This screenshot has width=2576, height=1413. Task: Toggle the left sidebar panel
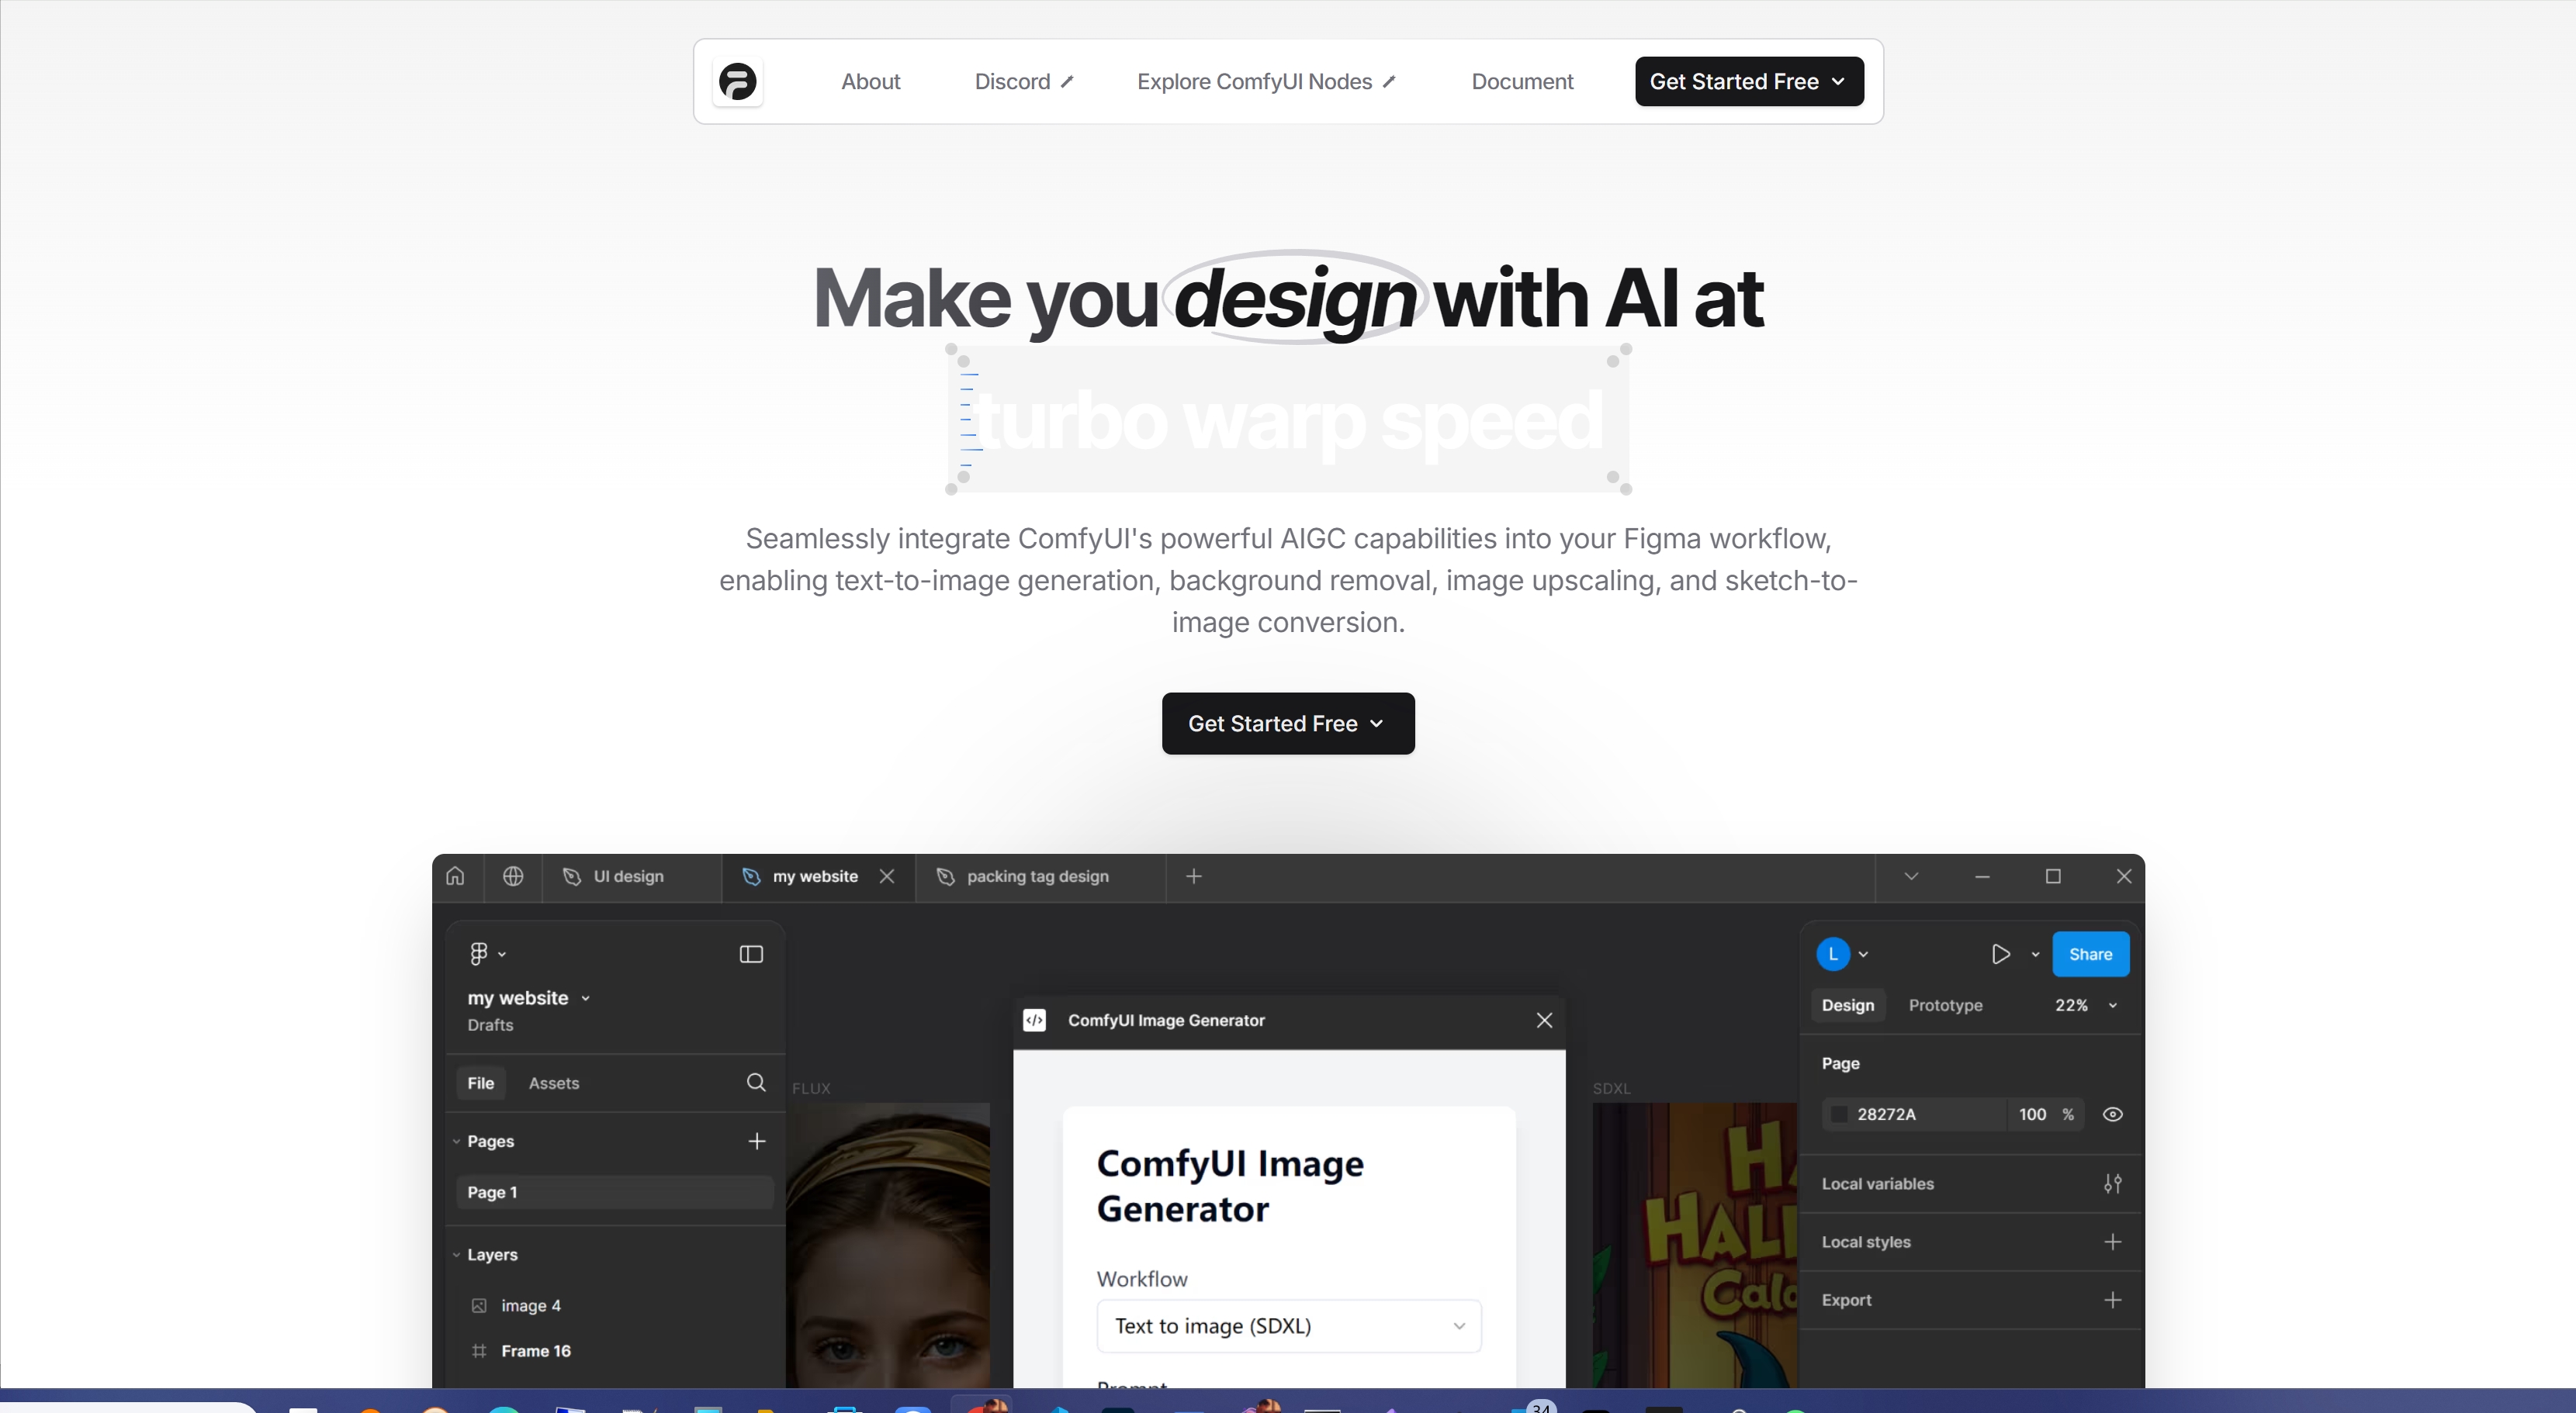(x=750, y=955)
